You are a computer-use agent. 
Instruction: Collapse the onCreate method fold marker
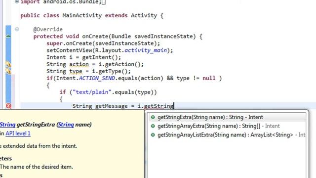[x=17, y=29]
